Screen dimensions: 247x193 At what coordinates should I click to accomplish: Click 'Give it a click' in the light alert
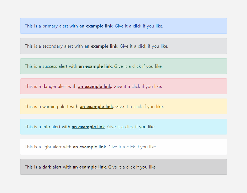pyautogui.click(x=122, y=147)
